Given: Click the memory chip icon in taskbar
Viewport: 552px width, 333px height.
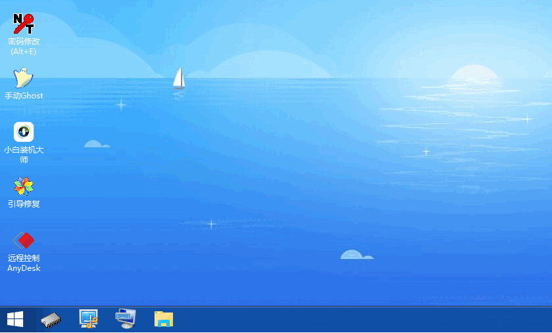Looking at the screenshot, I should coord(51,320).
